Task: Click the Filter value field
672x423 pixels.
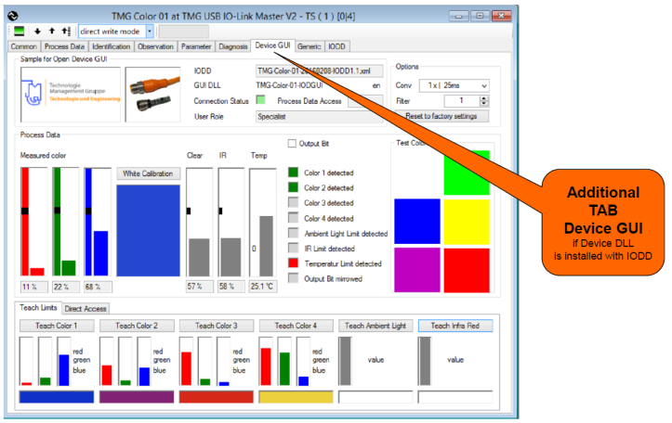Action: pyautogui.click(x=462, y=101)
